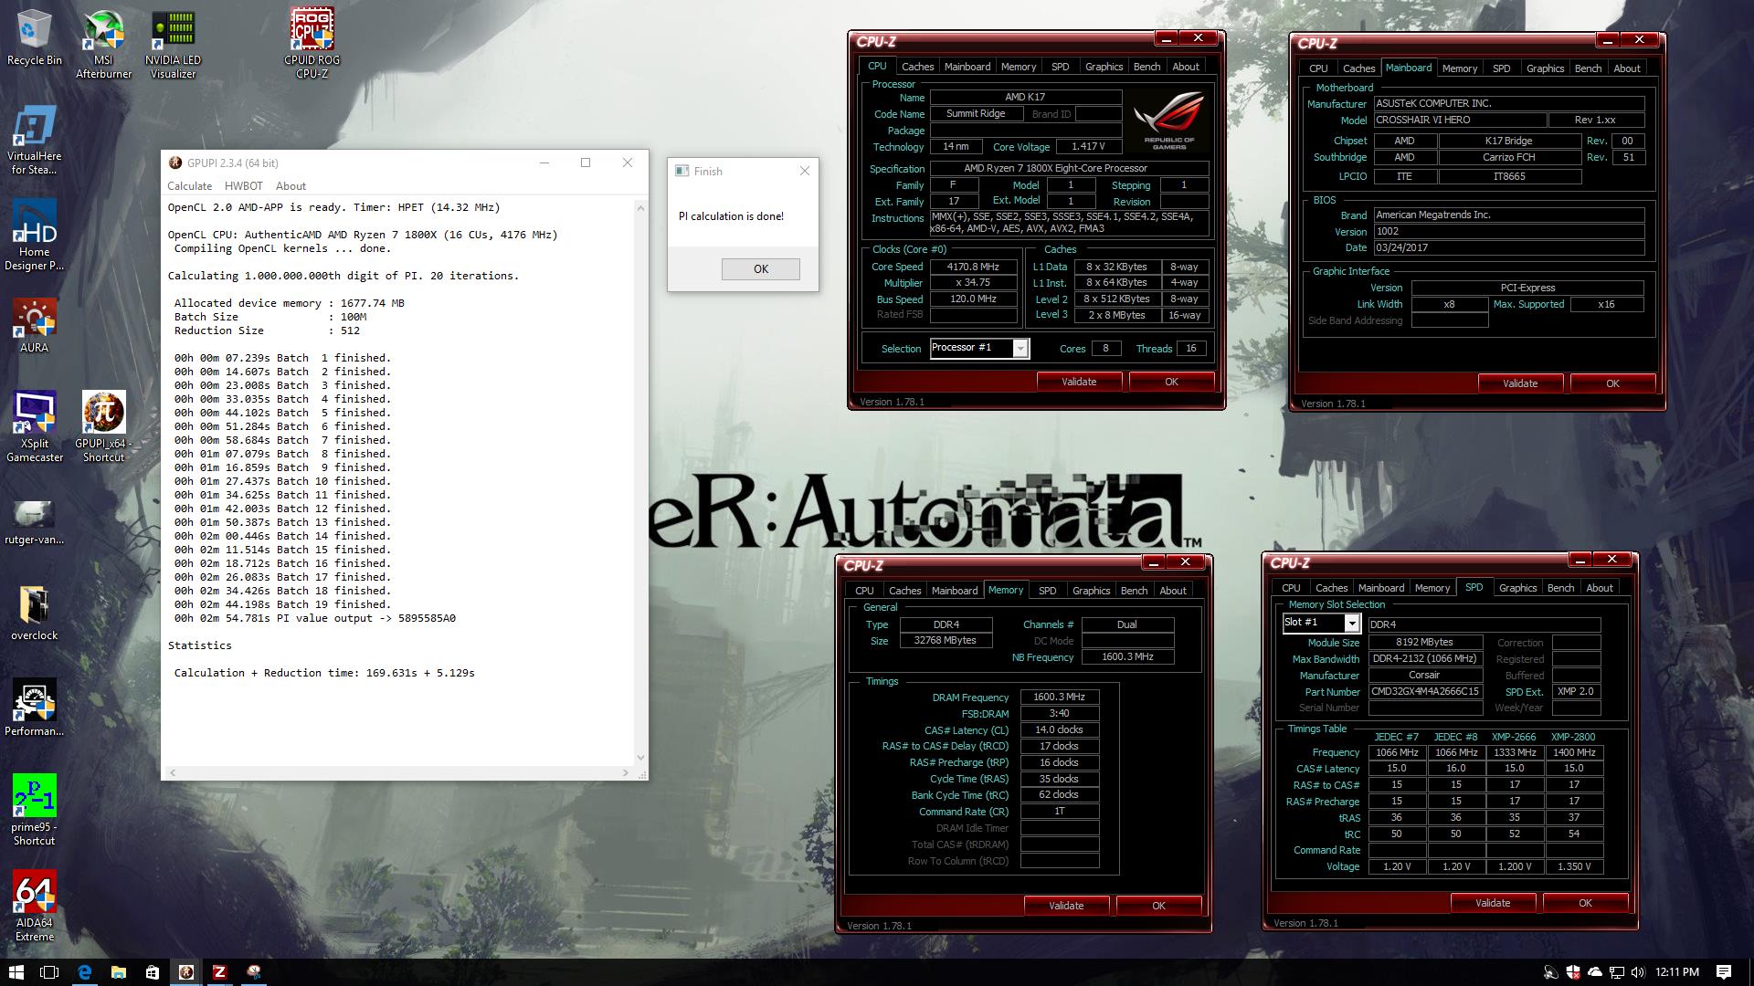Click Validate in the Mainboard window
This screenshot has height=986, width=1754.
coord(1520,383)
